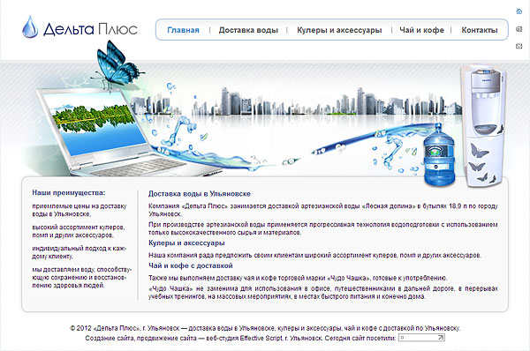This screenshot has width=530, height=351.
Task: Click the laptop image in banner
Action: 108,131
